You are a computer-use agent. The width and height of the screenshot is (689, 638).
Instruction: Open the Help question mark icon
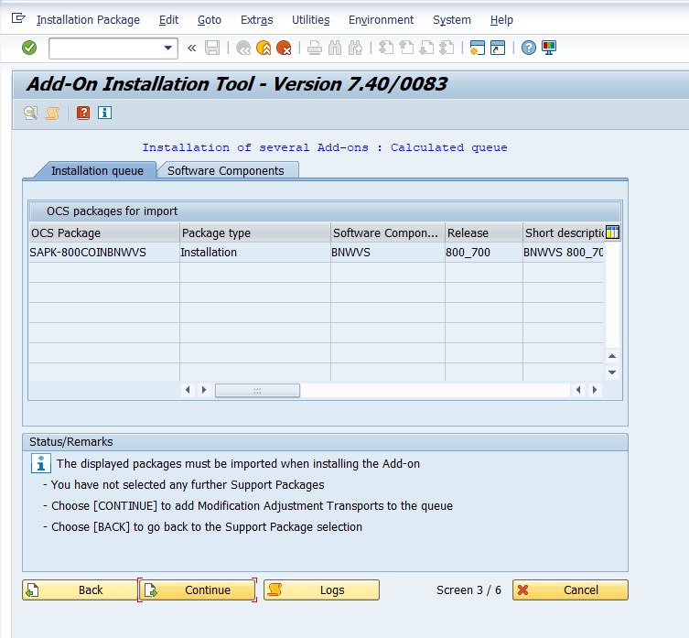tap(529, 48)
